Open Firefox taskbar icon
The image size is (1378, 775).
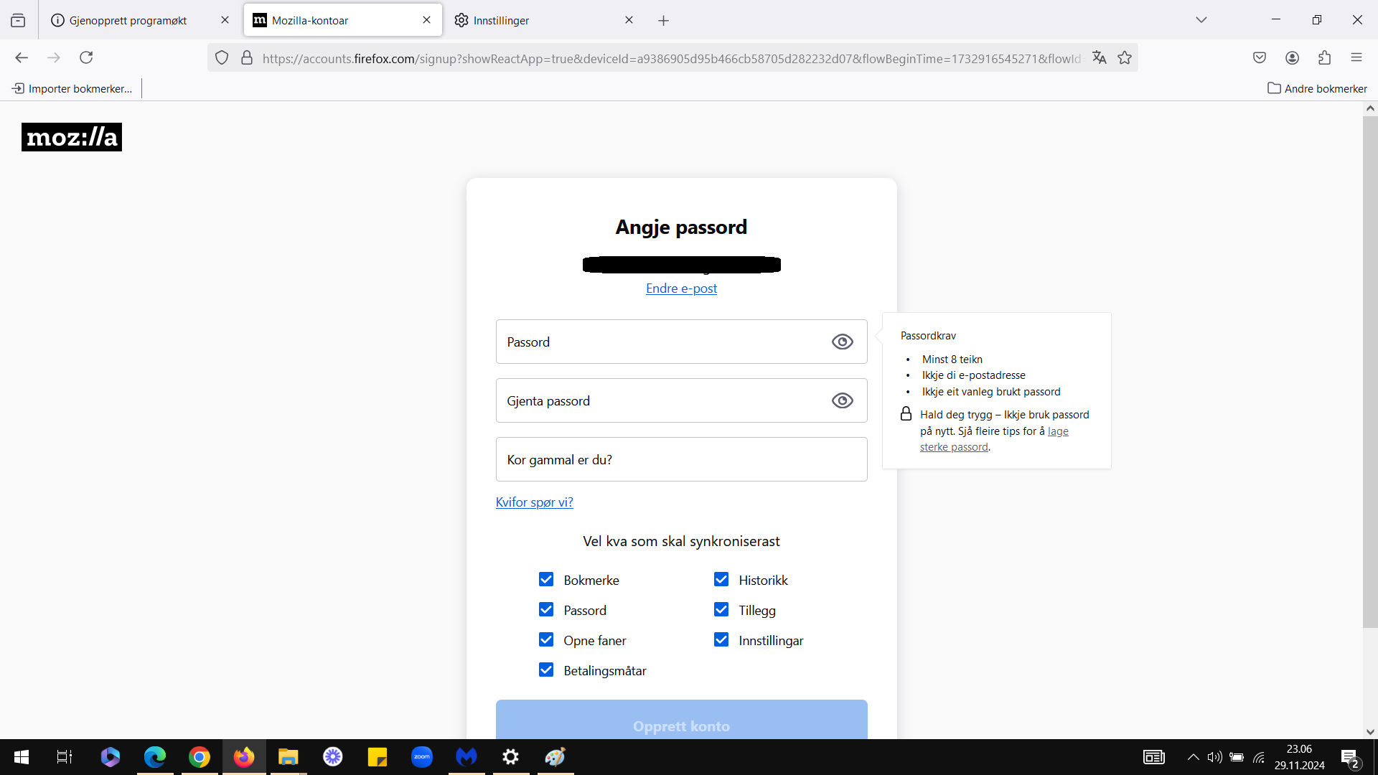click(x=244, y=757)
